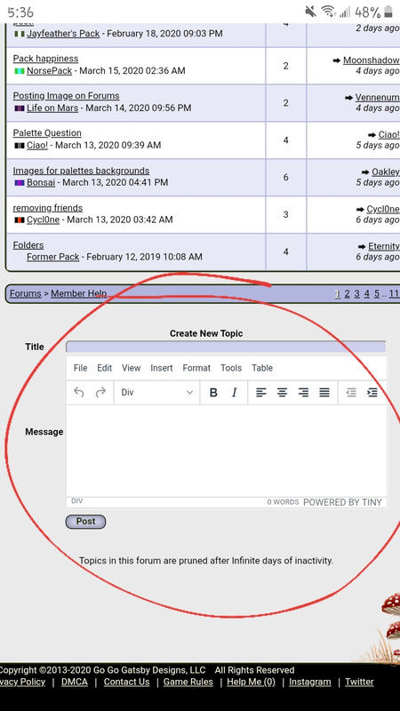Decrease indent in the editor
The height and width of the screenshot is (711, 400).
(x=351, y=393)
